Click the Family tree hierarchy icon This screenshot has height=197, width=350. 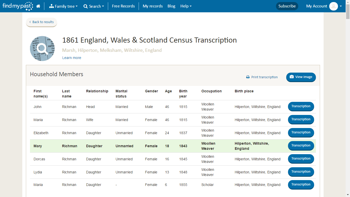pos(52,6)
